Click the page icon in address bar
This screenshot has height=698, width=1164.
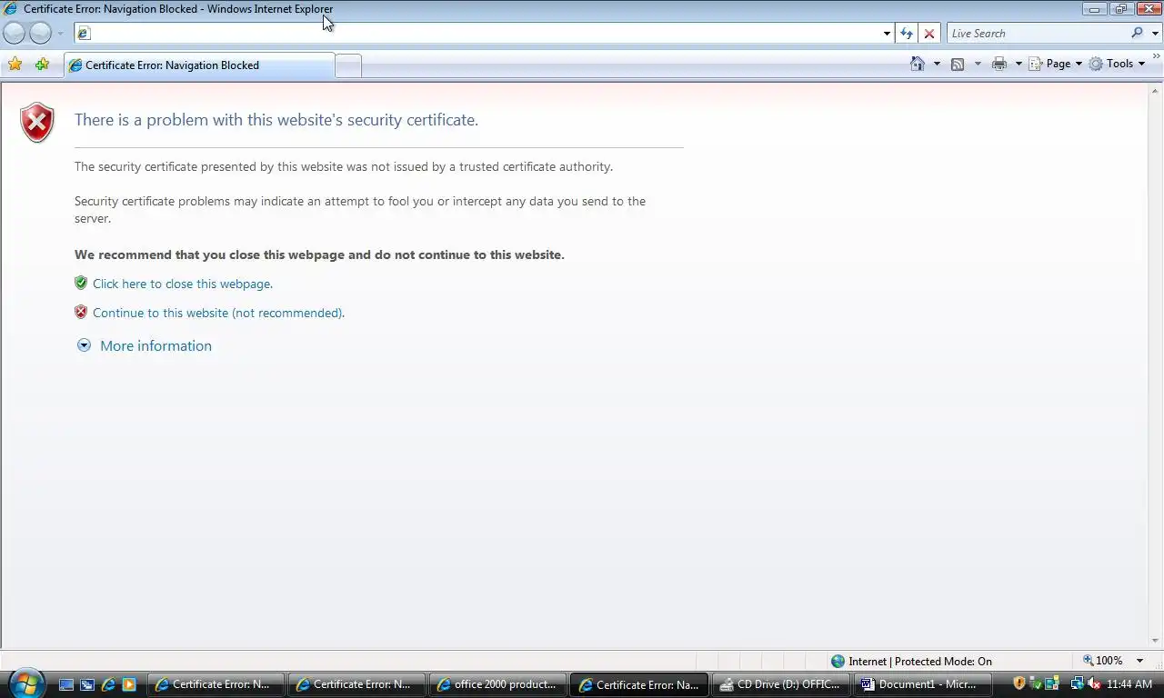pos(84,34)
